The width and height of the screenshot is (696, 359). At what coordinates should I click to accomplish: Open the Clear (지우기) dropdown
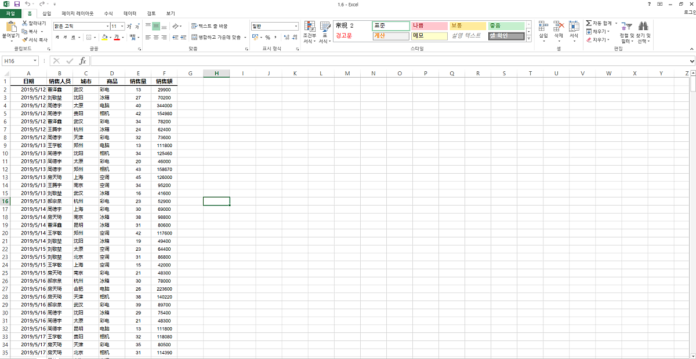(x=597, y=39)
